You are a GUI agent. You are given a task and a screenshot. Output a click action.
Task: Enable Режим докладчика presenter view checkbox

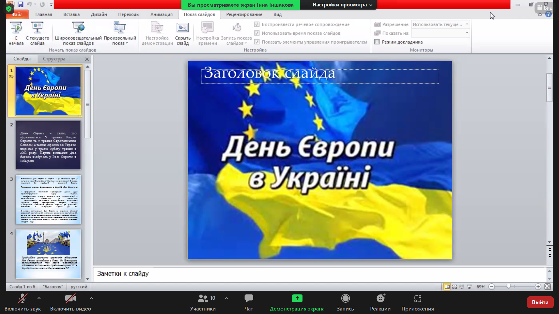pyautogui.click(x=377, y=42)
